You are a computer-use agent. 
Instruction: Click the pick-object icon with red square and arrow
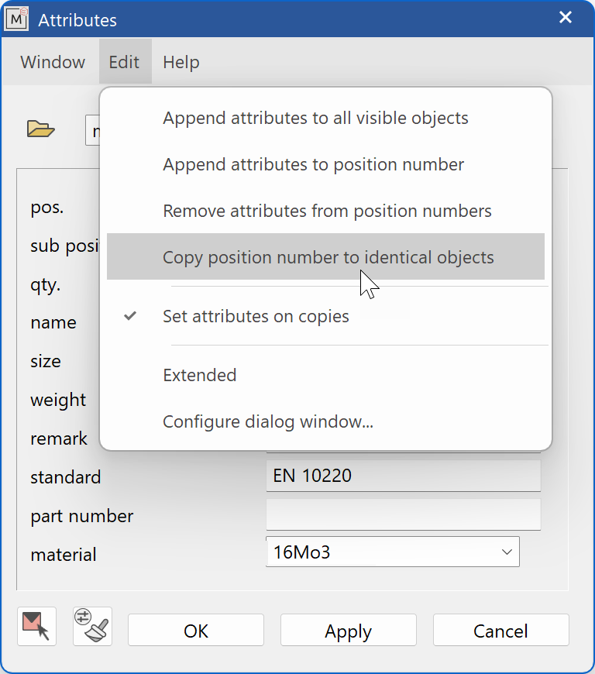(36, 626)
